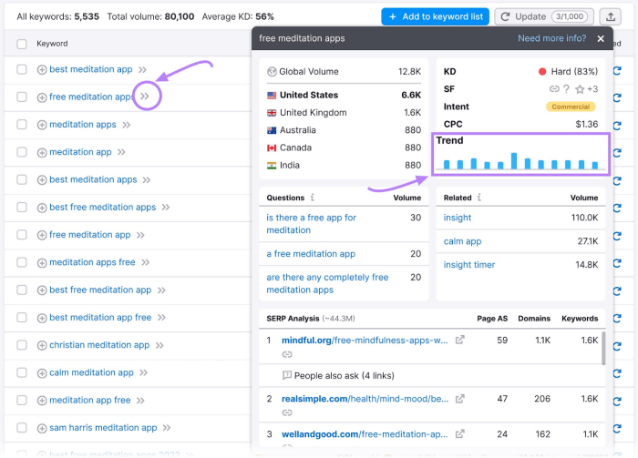Check the box for sam harris meditation app
The width and height of the screenshot is (638, 458).
pyautogui.click(x=22, y=428)
